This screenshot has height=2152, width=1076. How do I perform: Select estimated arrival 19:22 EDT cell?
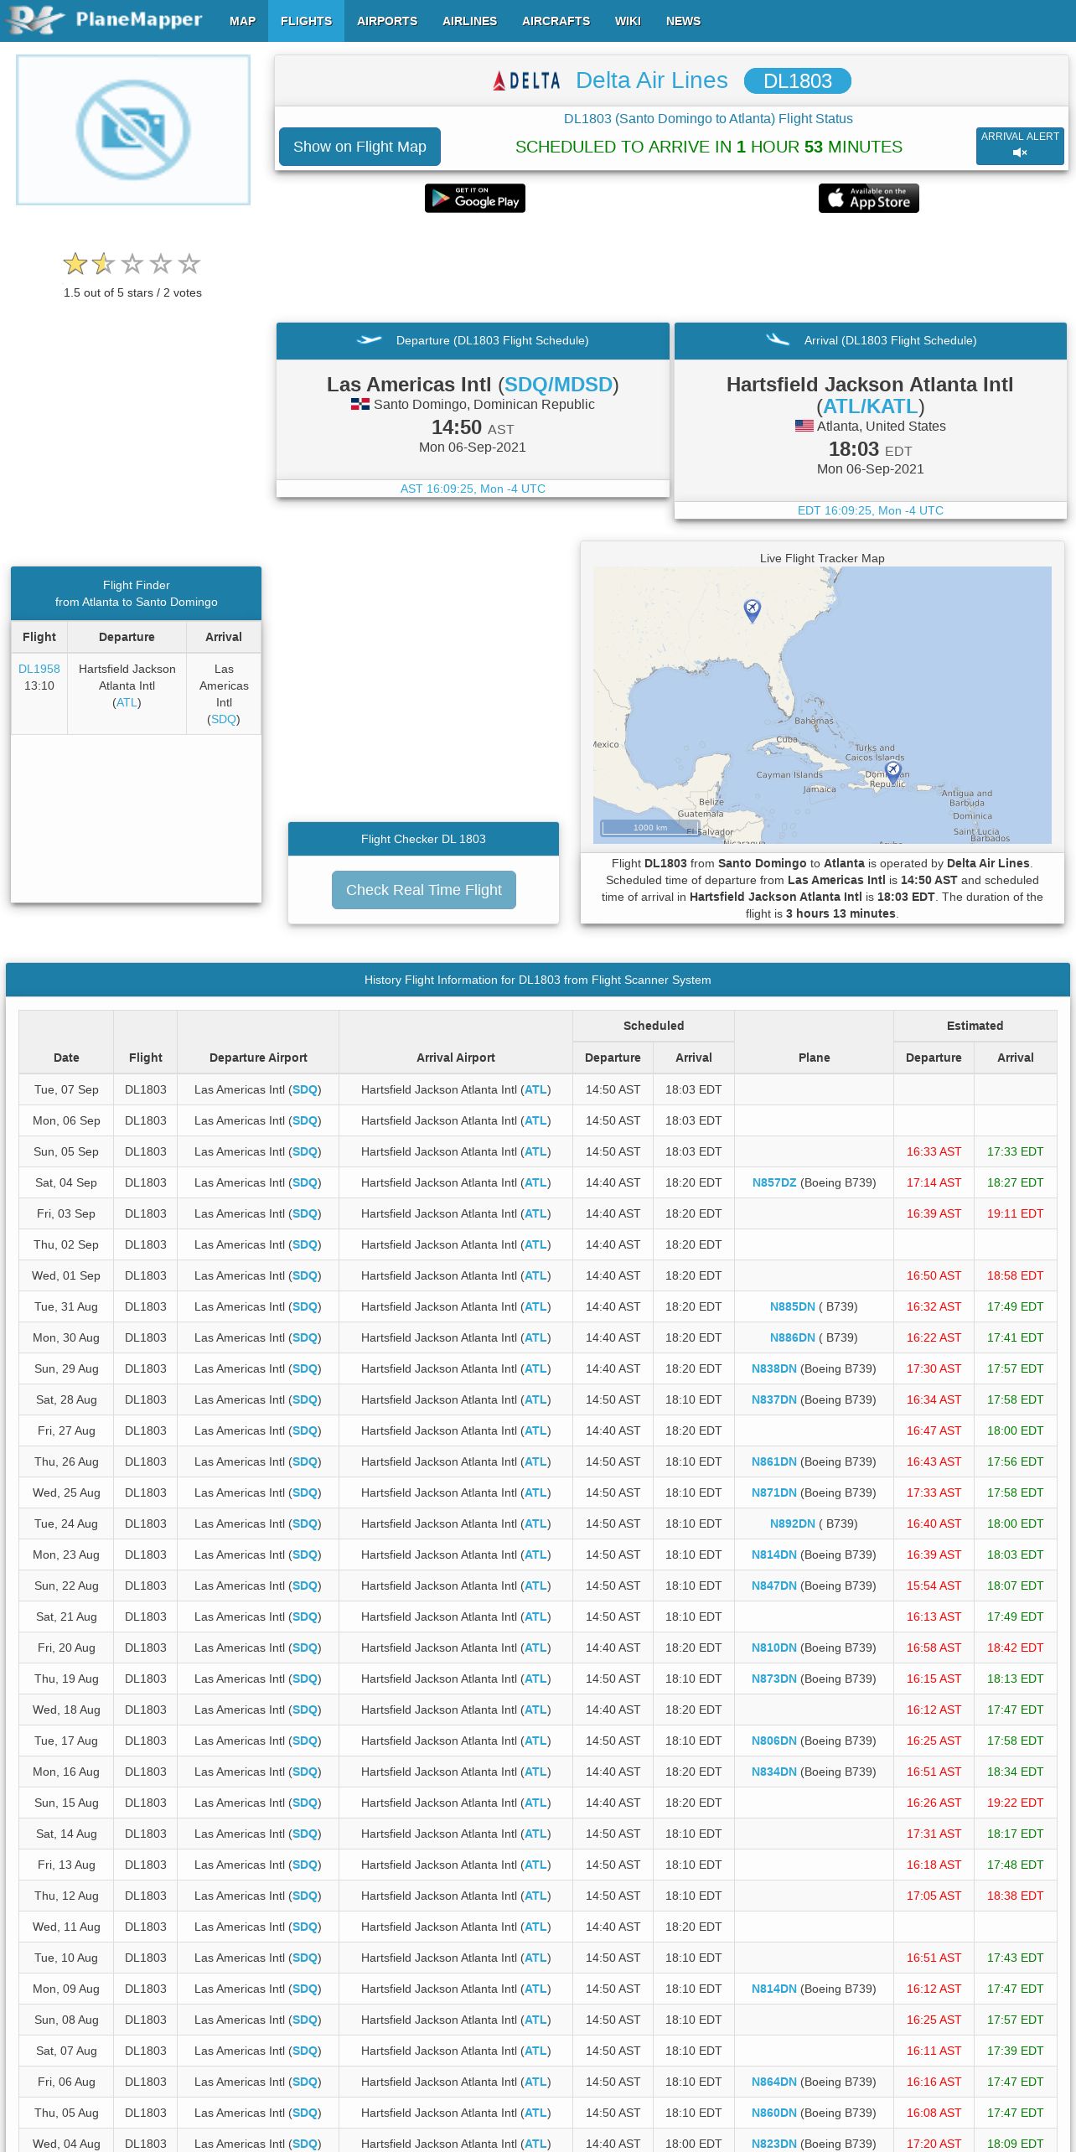coord(1015,1803)
